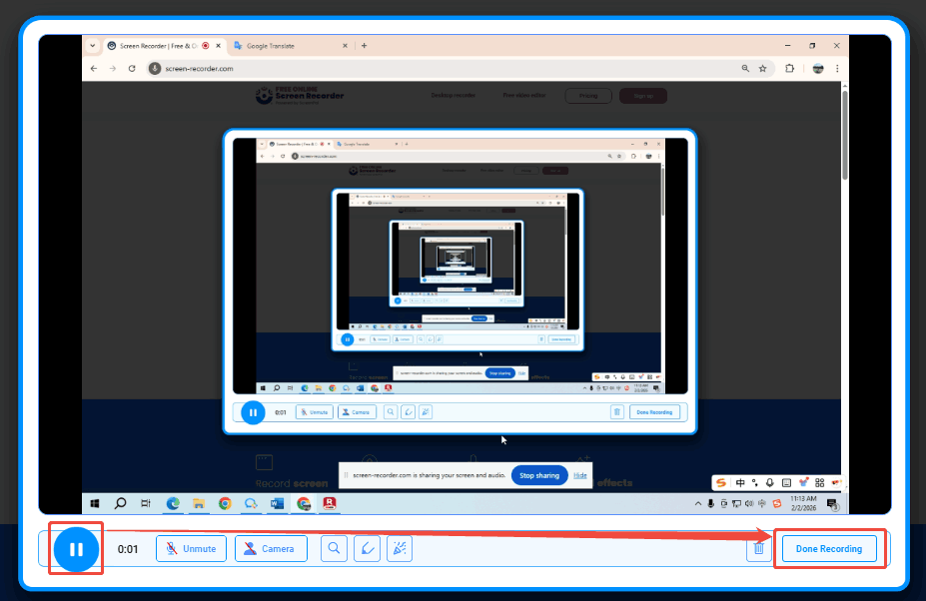Click the Done Recording button
The height and width of the screenshot is (601, 926).
tap(828, 548)
